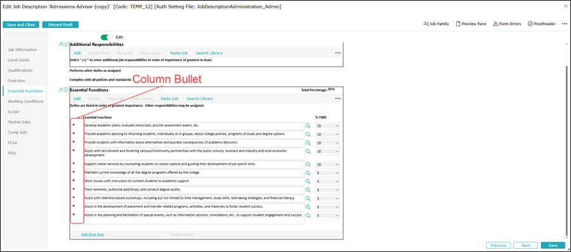Click magnifier on 'Track retention' row
The height and width of the screenshot is (252, 571).
[x=308, y=190]
